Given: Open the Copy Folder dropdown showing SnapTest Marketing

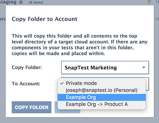Looking at the screenshot, I should [x=105, y=67].
